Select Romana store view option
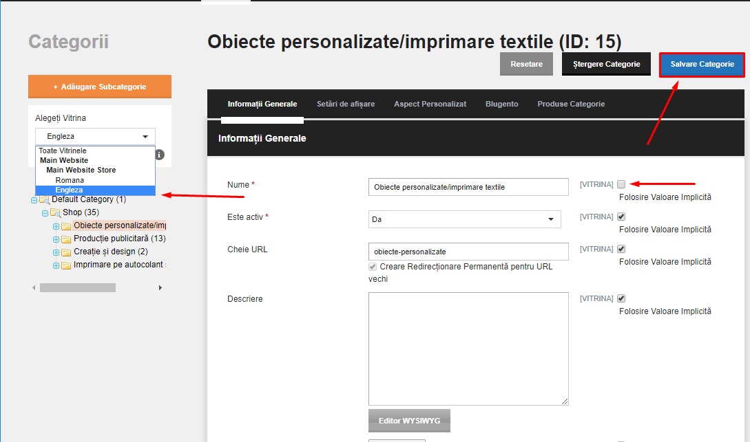The width and height of the screenshot is (750, 442). click(x=95, y=180)
